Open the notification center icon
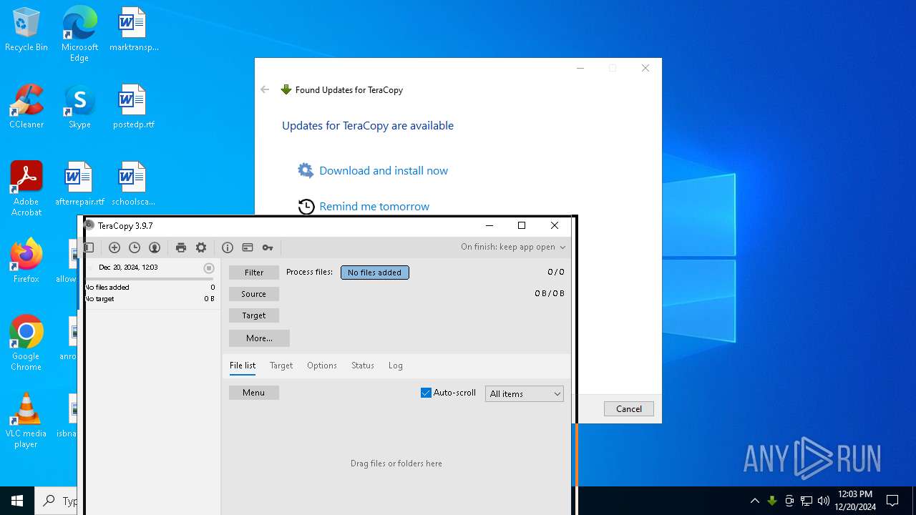Viewport: 916px width, 515px height. tap(892, 501)
